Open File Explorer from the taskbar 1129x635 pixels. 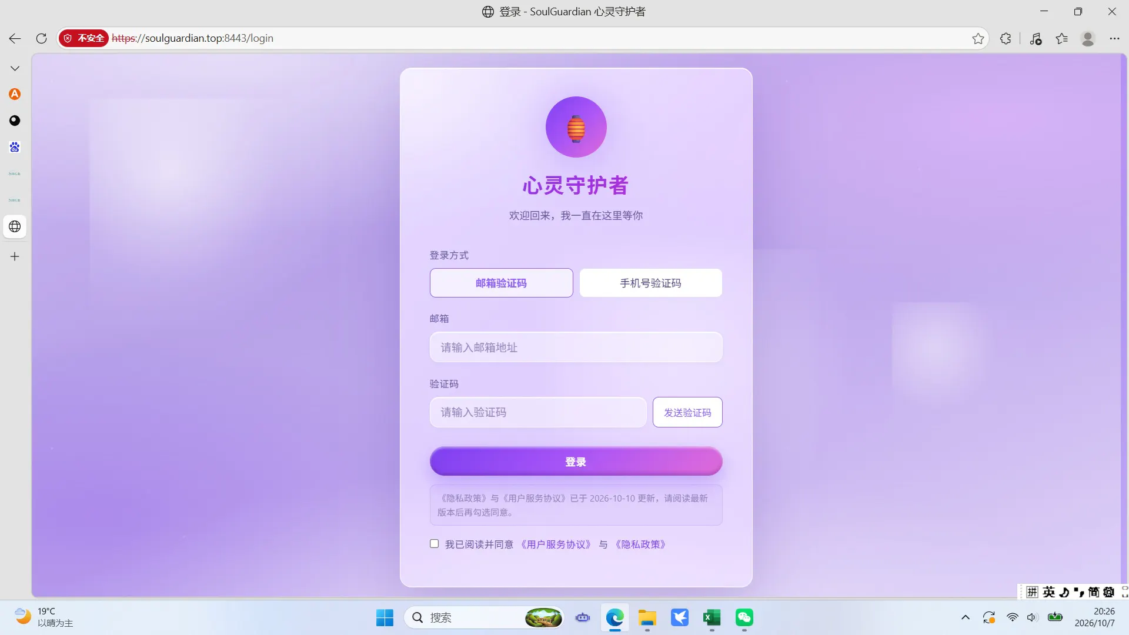tap(647, 617)
